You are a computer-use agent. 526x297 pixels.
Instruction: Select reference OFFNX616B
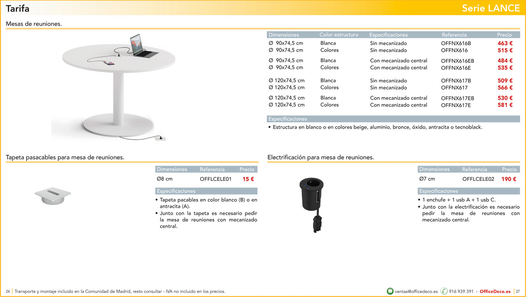456,43
